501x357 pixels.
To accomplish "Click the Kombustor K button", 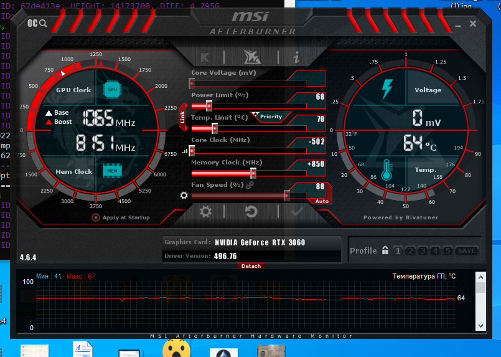I will pos(205,57).
